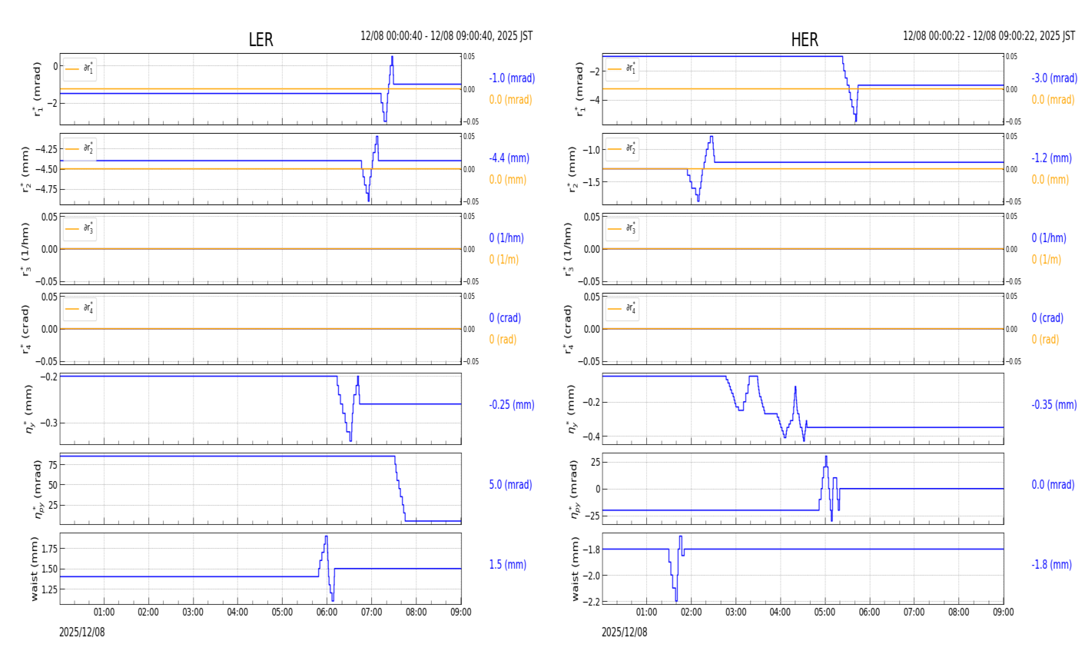Click the 03:00 time tick under LER
1085x664 pixels.
coord(193,613)
